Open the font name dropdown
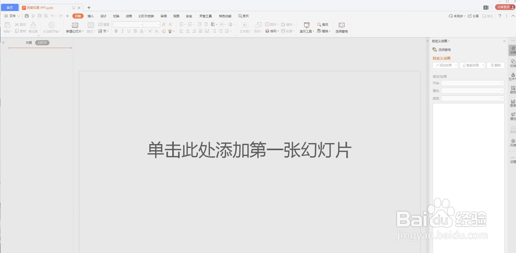The height and width of the screenshot is (253, 516). (141, 24)
